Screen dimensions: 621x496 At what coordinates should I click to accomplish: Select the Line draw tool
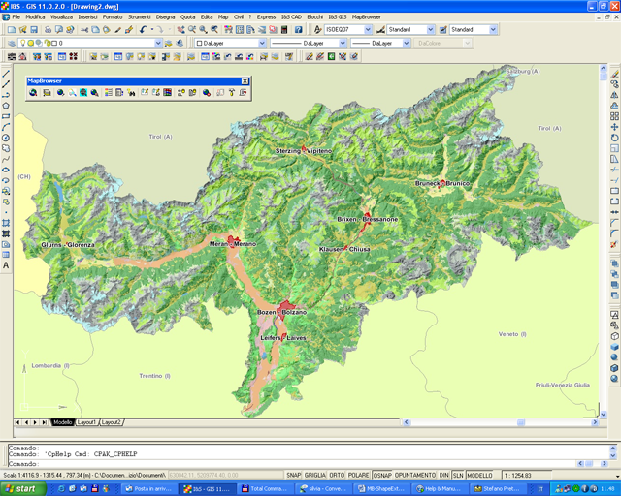tap(7, 74)
